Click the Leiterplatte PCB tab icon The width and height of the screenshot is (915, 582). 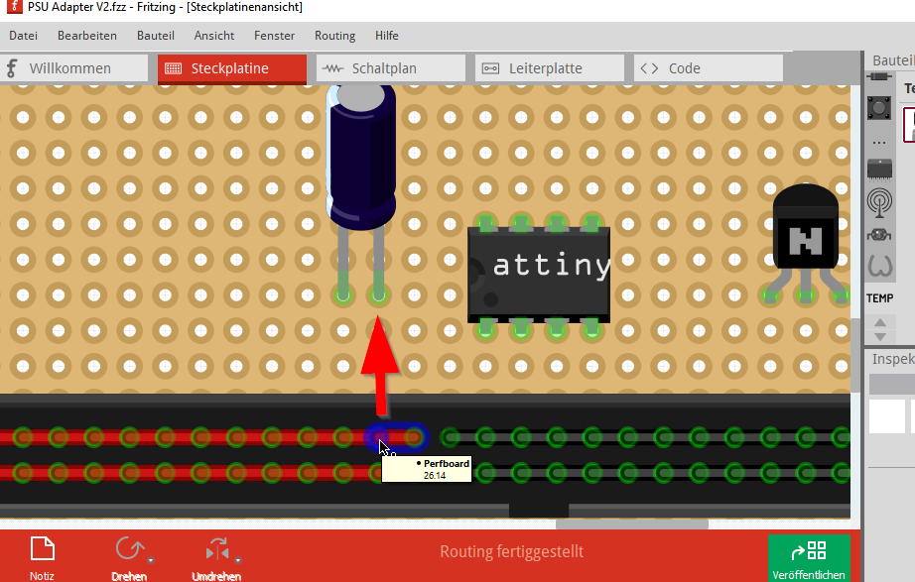click(490, 68)
